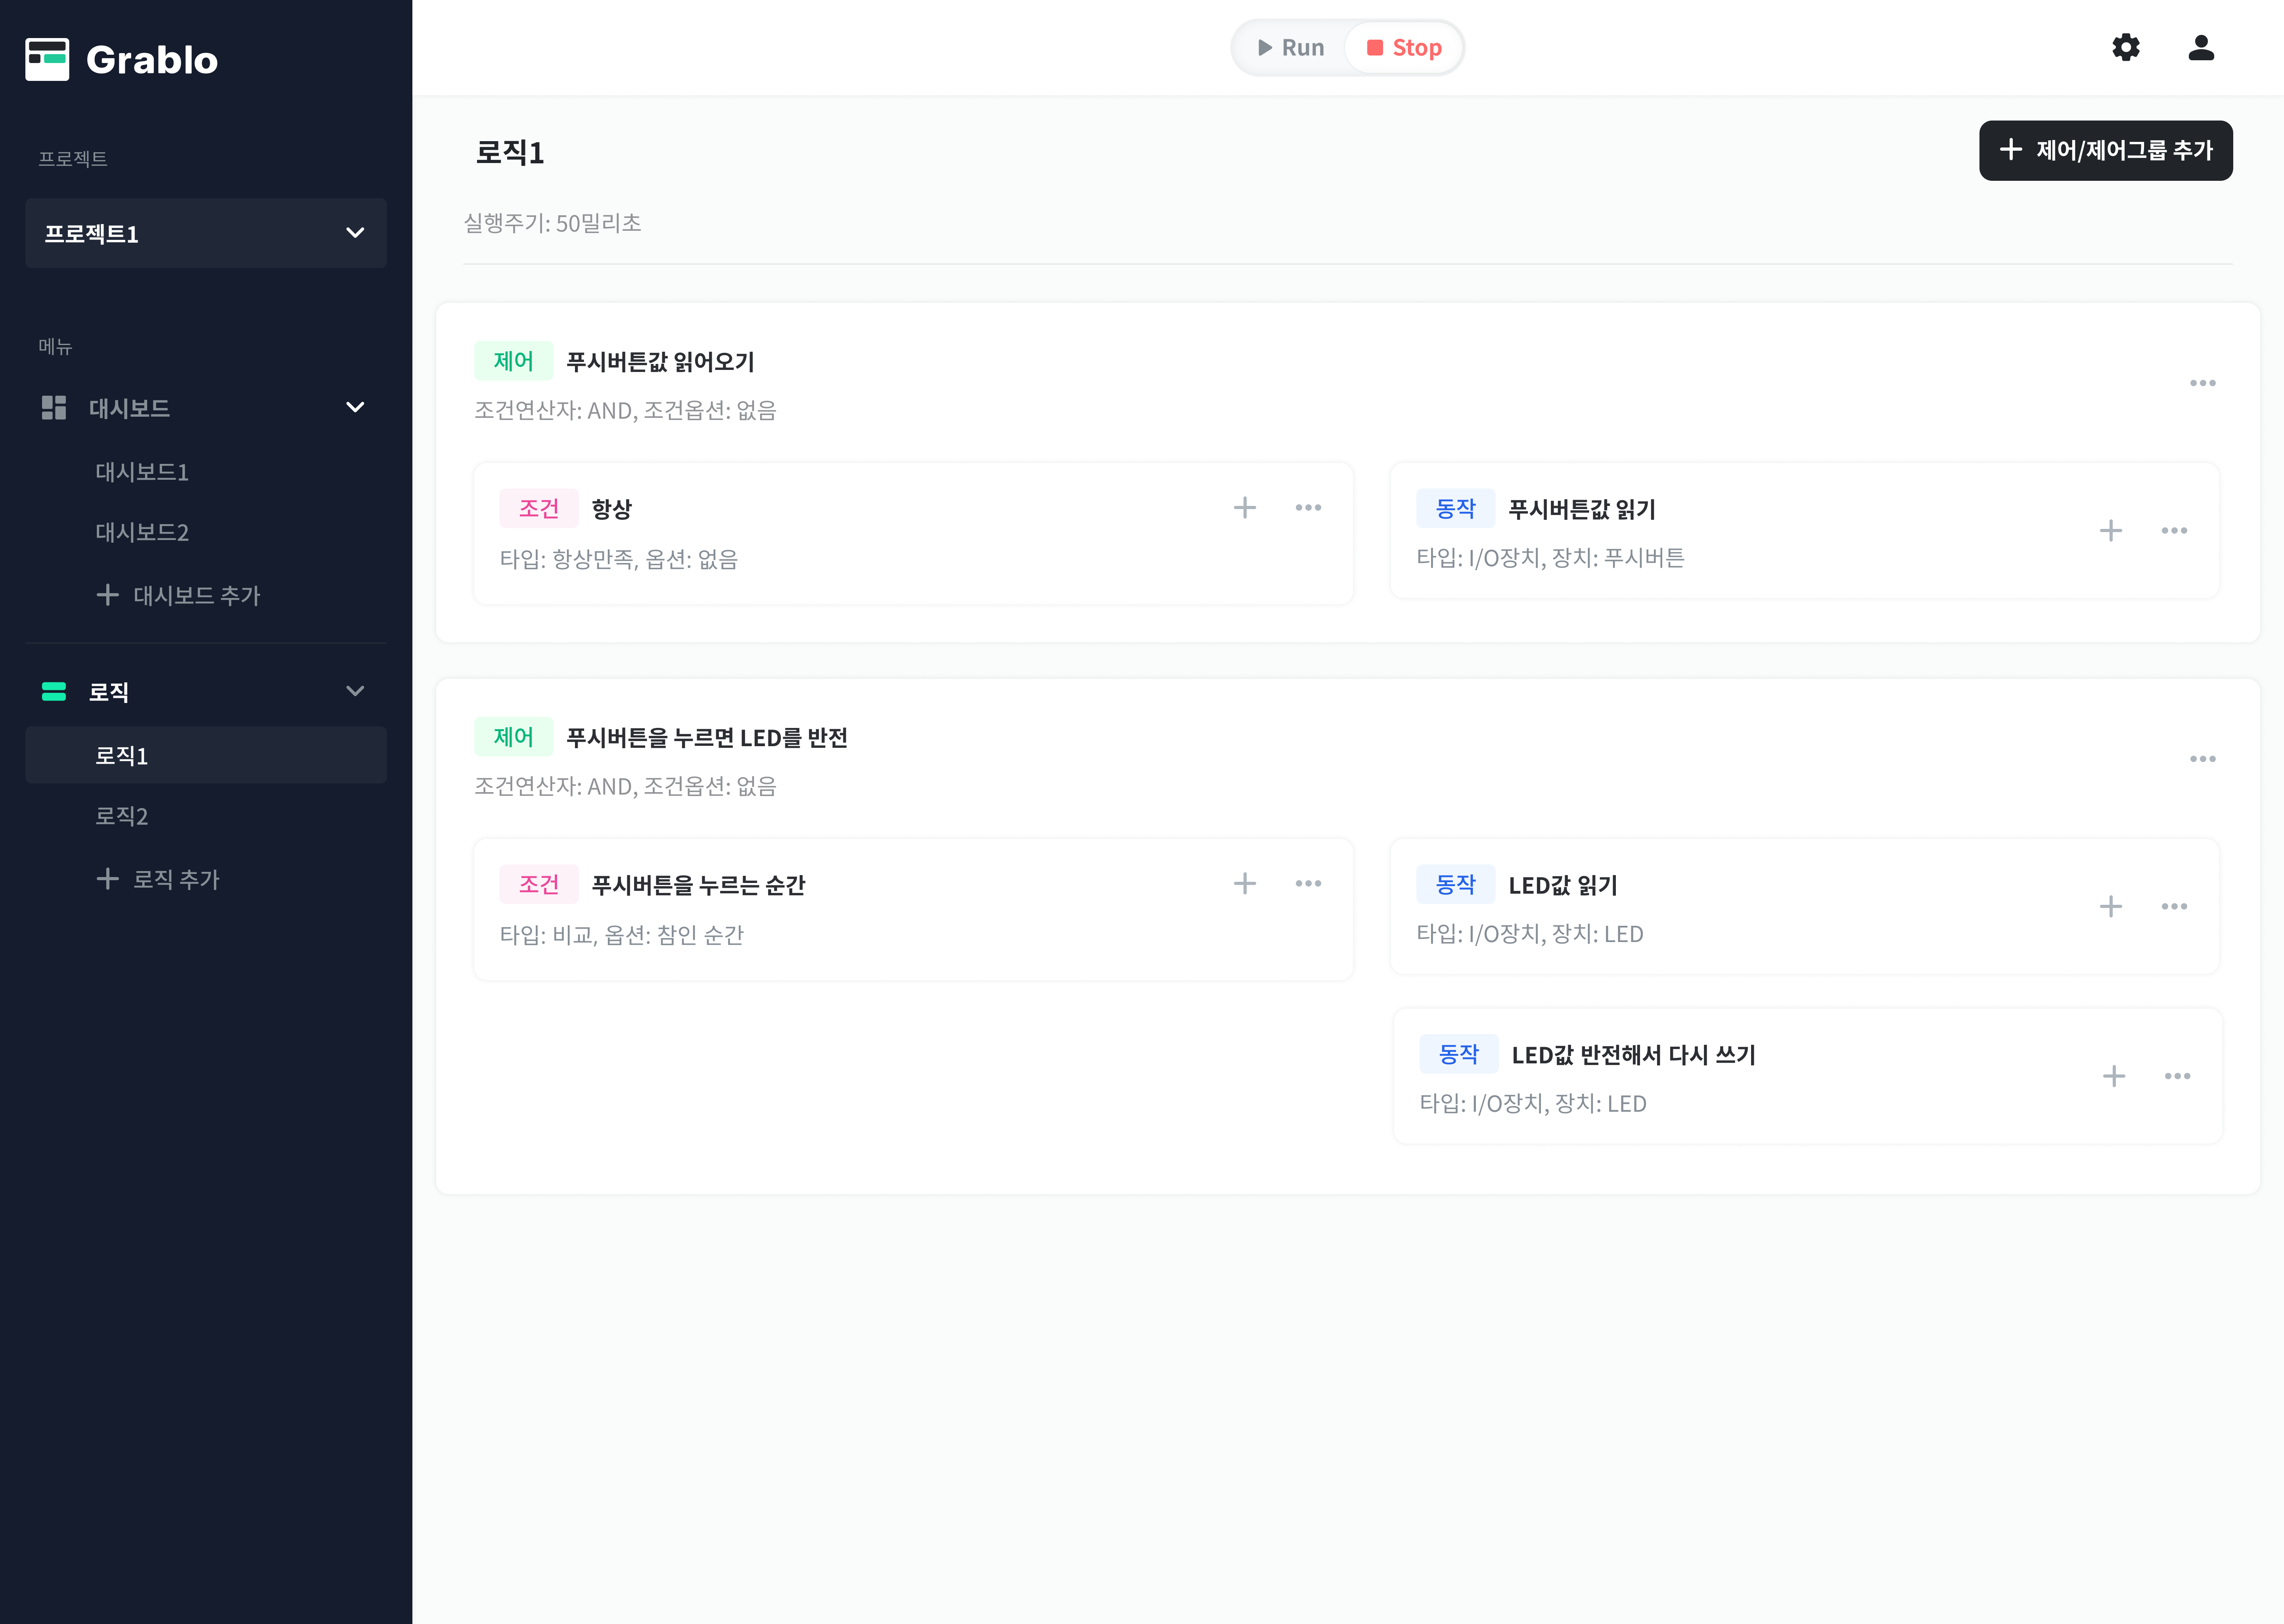The height and width of the screenshot is (1624, 2284).
Task: Open more options on 푸시버튼을 누르는 순간
Action: point(1308,884)
